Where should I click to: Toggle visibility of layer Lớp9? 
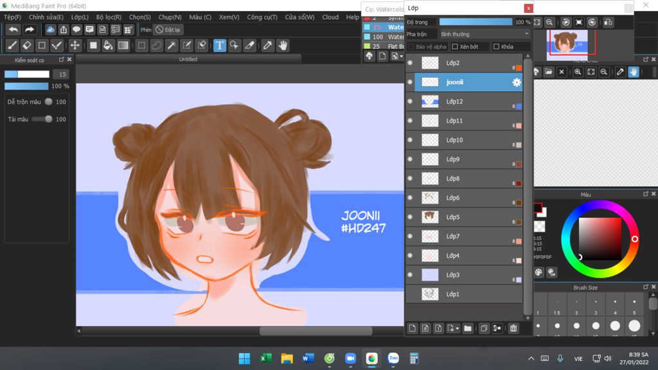coord(410,159)
